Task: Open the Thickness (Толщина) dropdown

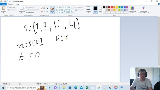Action: point(88,10)
